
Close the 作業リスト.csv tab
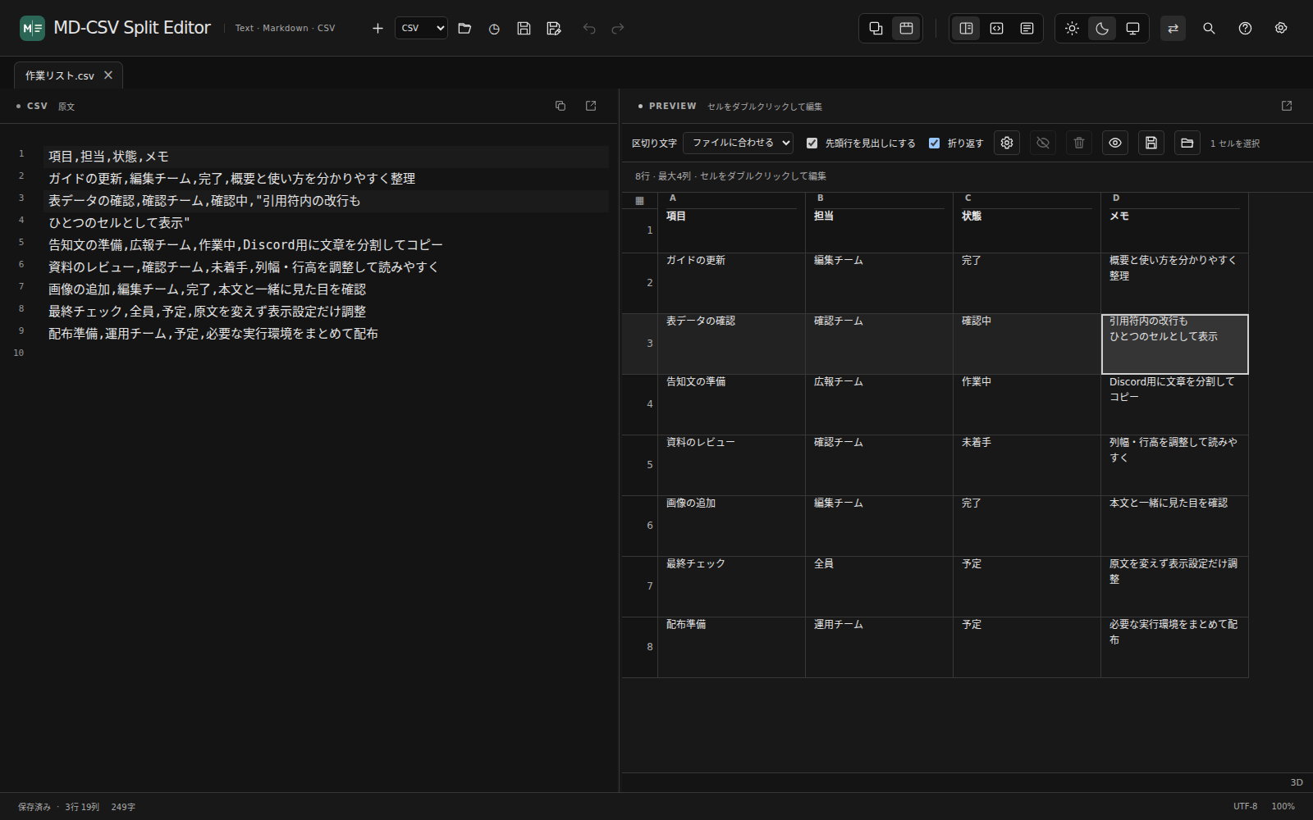coord(108,75)
